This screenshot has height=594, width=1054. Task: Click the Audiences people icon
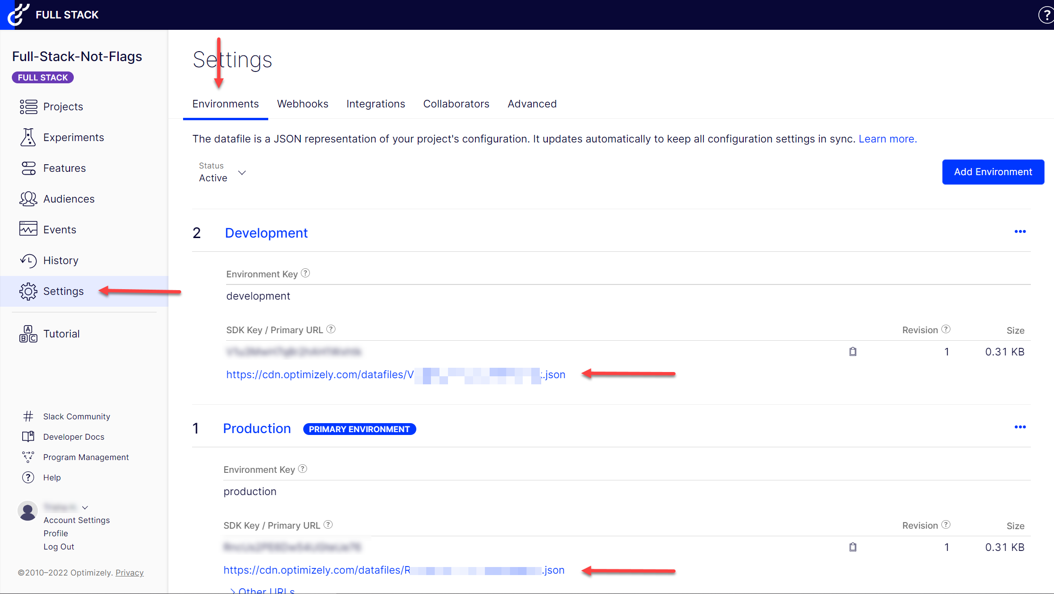point(28,199)
